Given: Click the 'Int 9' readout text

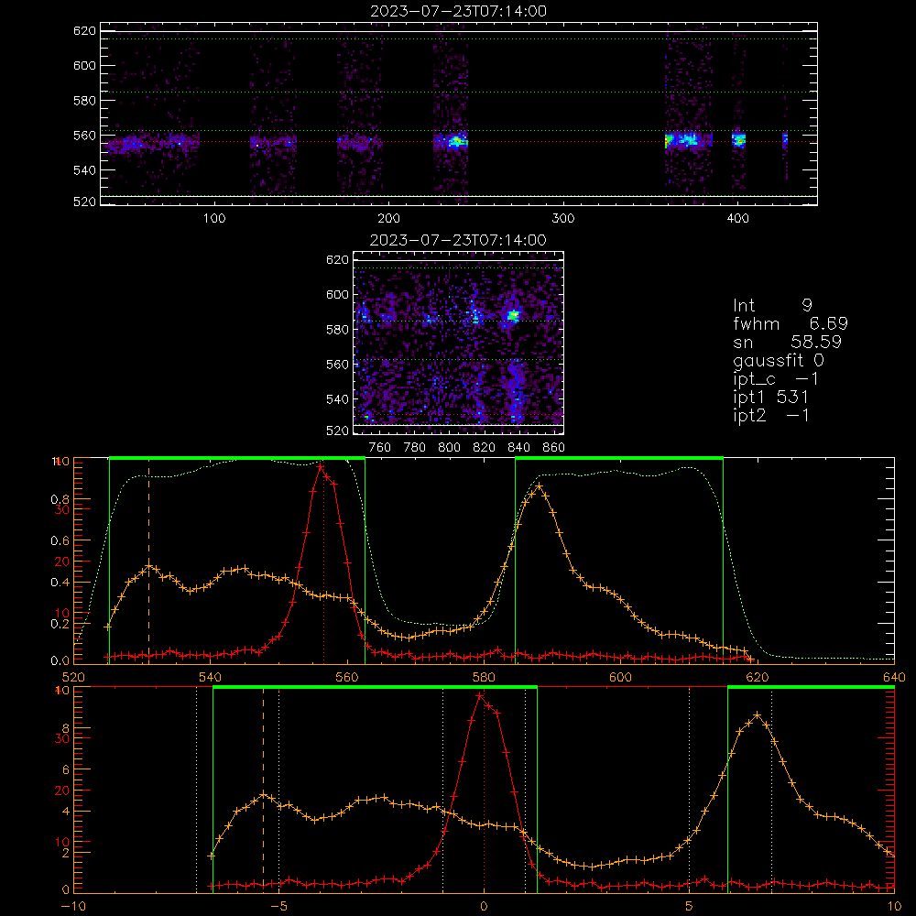Looking at the screenshot, I should coord(772,305).
